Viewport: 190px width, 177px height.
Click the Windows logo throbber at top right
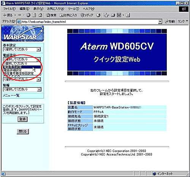click(x=184, y=9)
